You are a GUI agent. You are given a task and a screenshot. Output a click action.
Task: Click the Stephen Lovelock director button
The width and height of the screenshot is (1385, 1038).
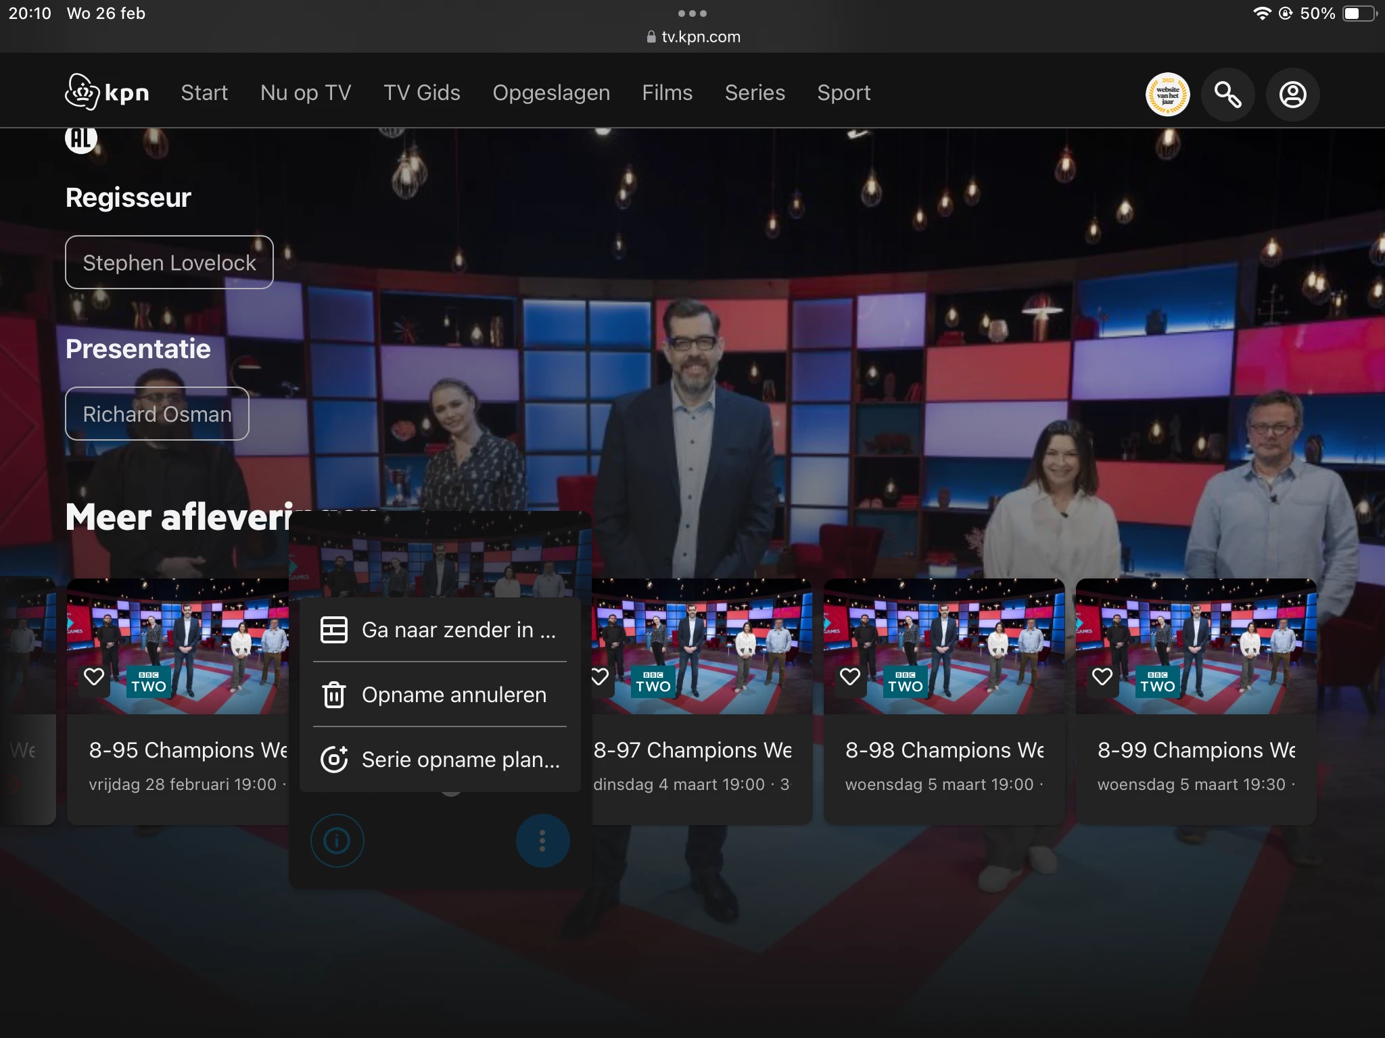click(x=169, y=262)
